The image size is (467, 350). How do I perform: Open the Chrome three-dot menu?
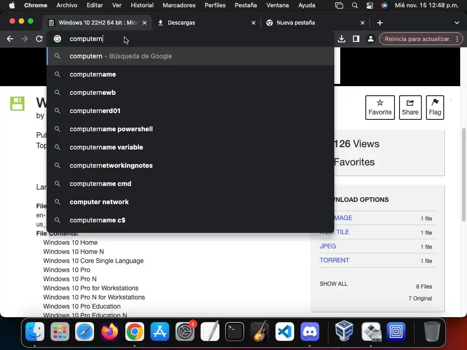[x=457, y=39]
